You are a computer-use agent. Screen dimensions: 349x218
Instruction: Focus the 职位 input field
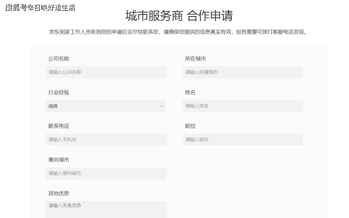243,140
